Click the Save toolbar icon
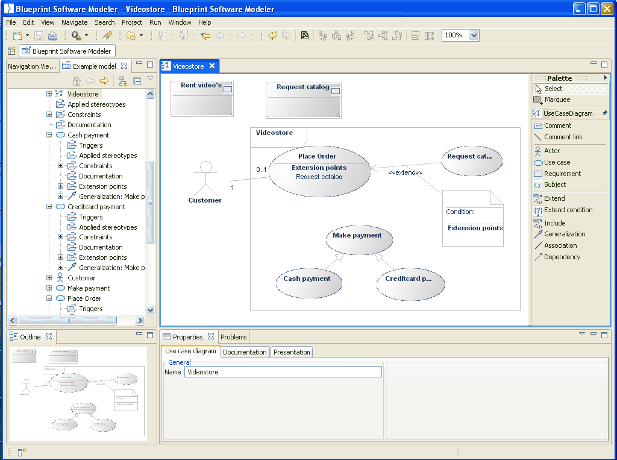The image size is (617, 460). click(39, 36)
